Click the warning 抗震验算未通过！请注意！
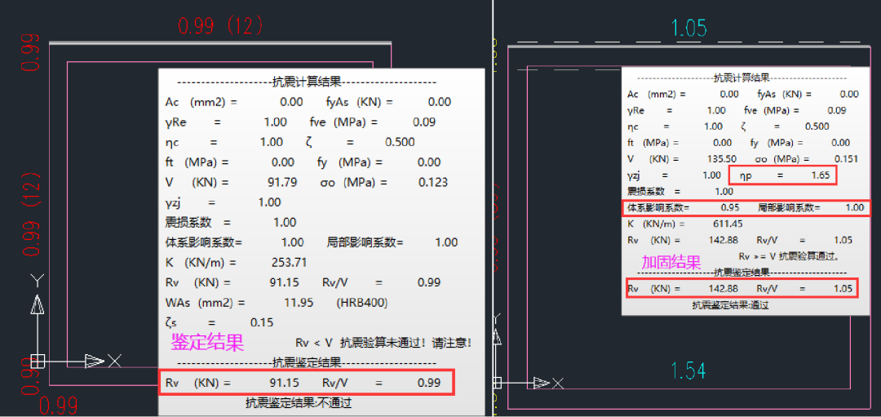This screenshot has width=881, height=417. [x=405, y=343]
